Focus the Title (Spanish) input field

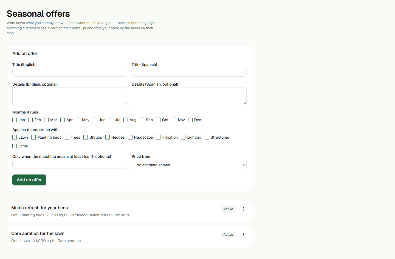(x=189, y=72)
